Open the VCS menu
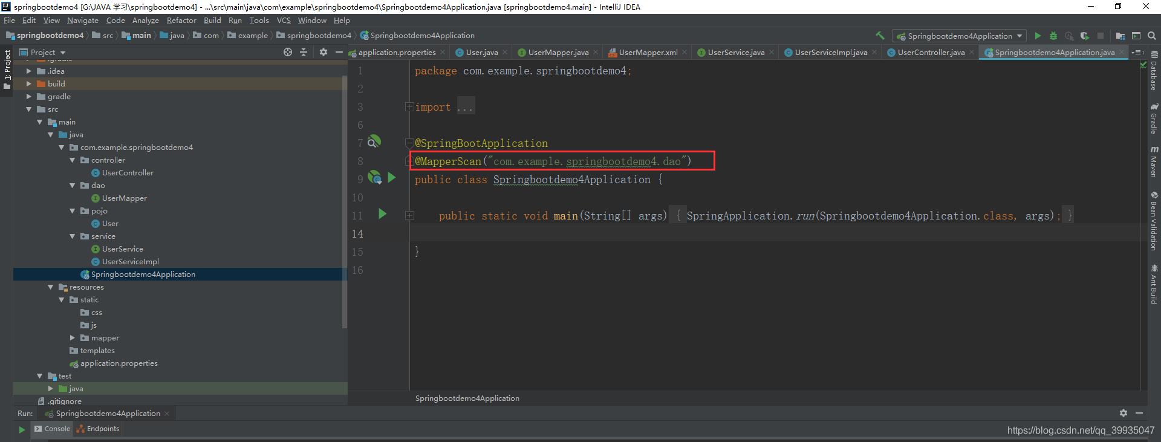 click(x=284, y=21)
